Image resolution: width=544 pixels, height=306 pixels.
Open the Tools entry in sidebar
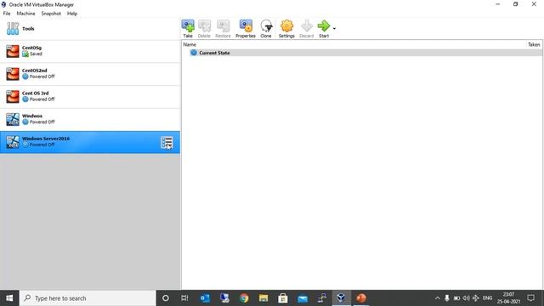click(x=90, y=29)
